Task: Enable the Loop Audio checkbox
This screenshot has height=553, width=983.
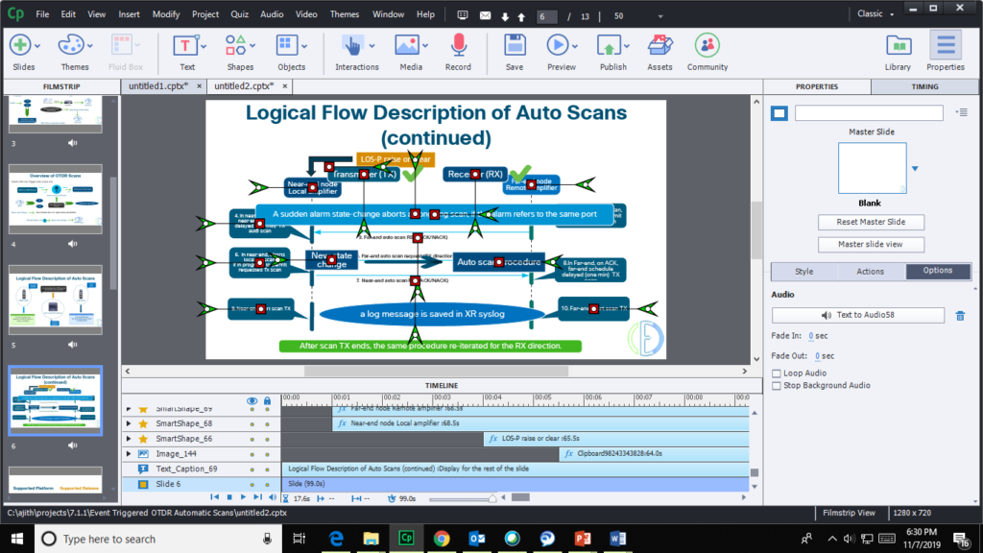Action: pos(777,373)
